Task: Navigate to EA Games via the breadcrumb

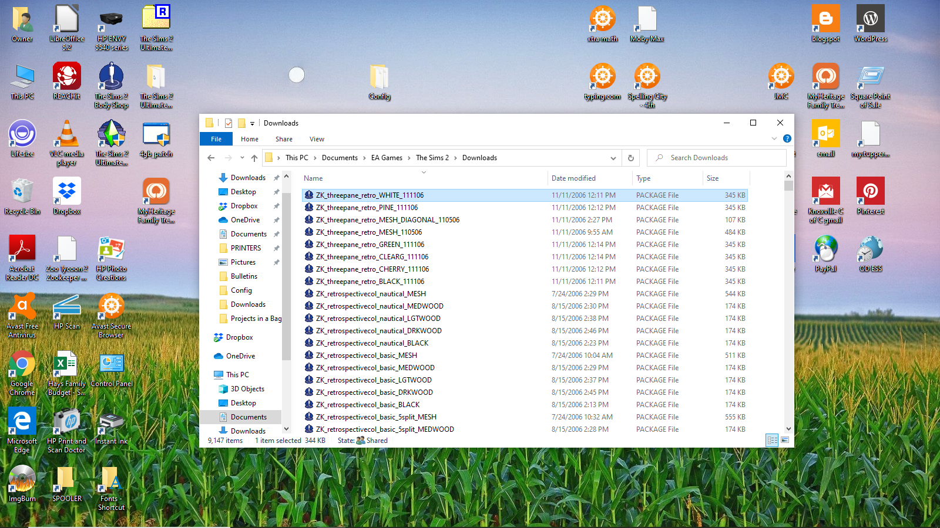Action: 388,158
